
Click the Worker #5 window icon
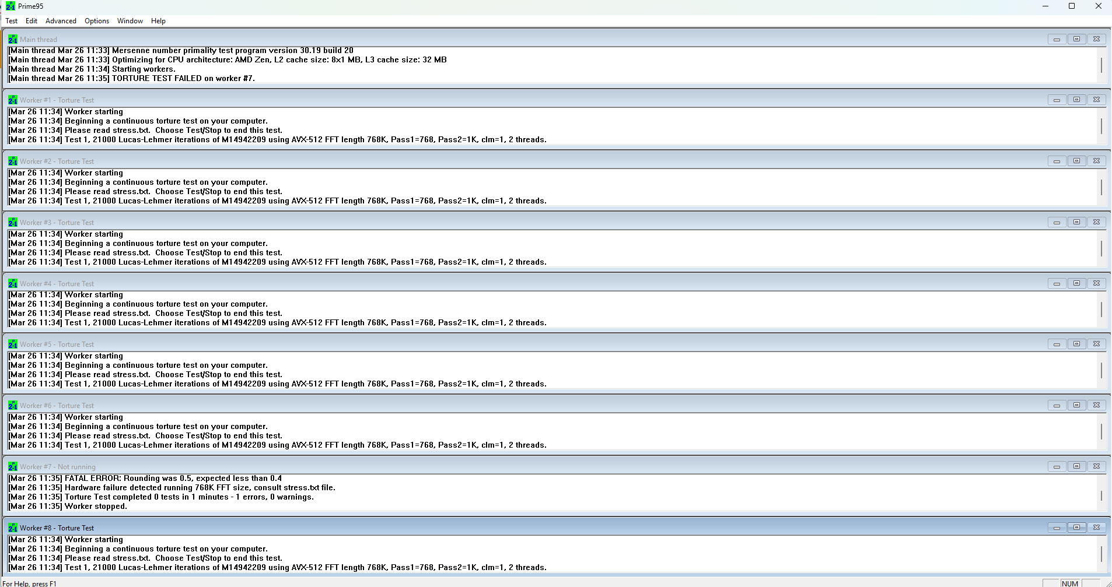(13, 344)
